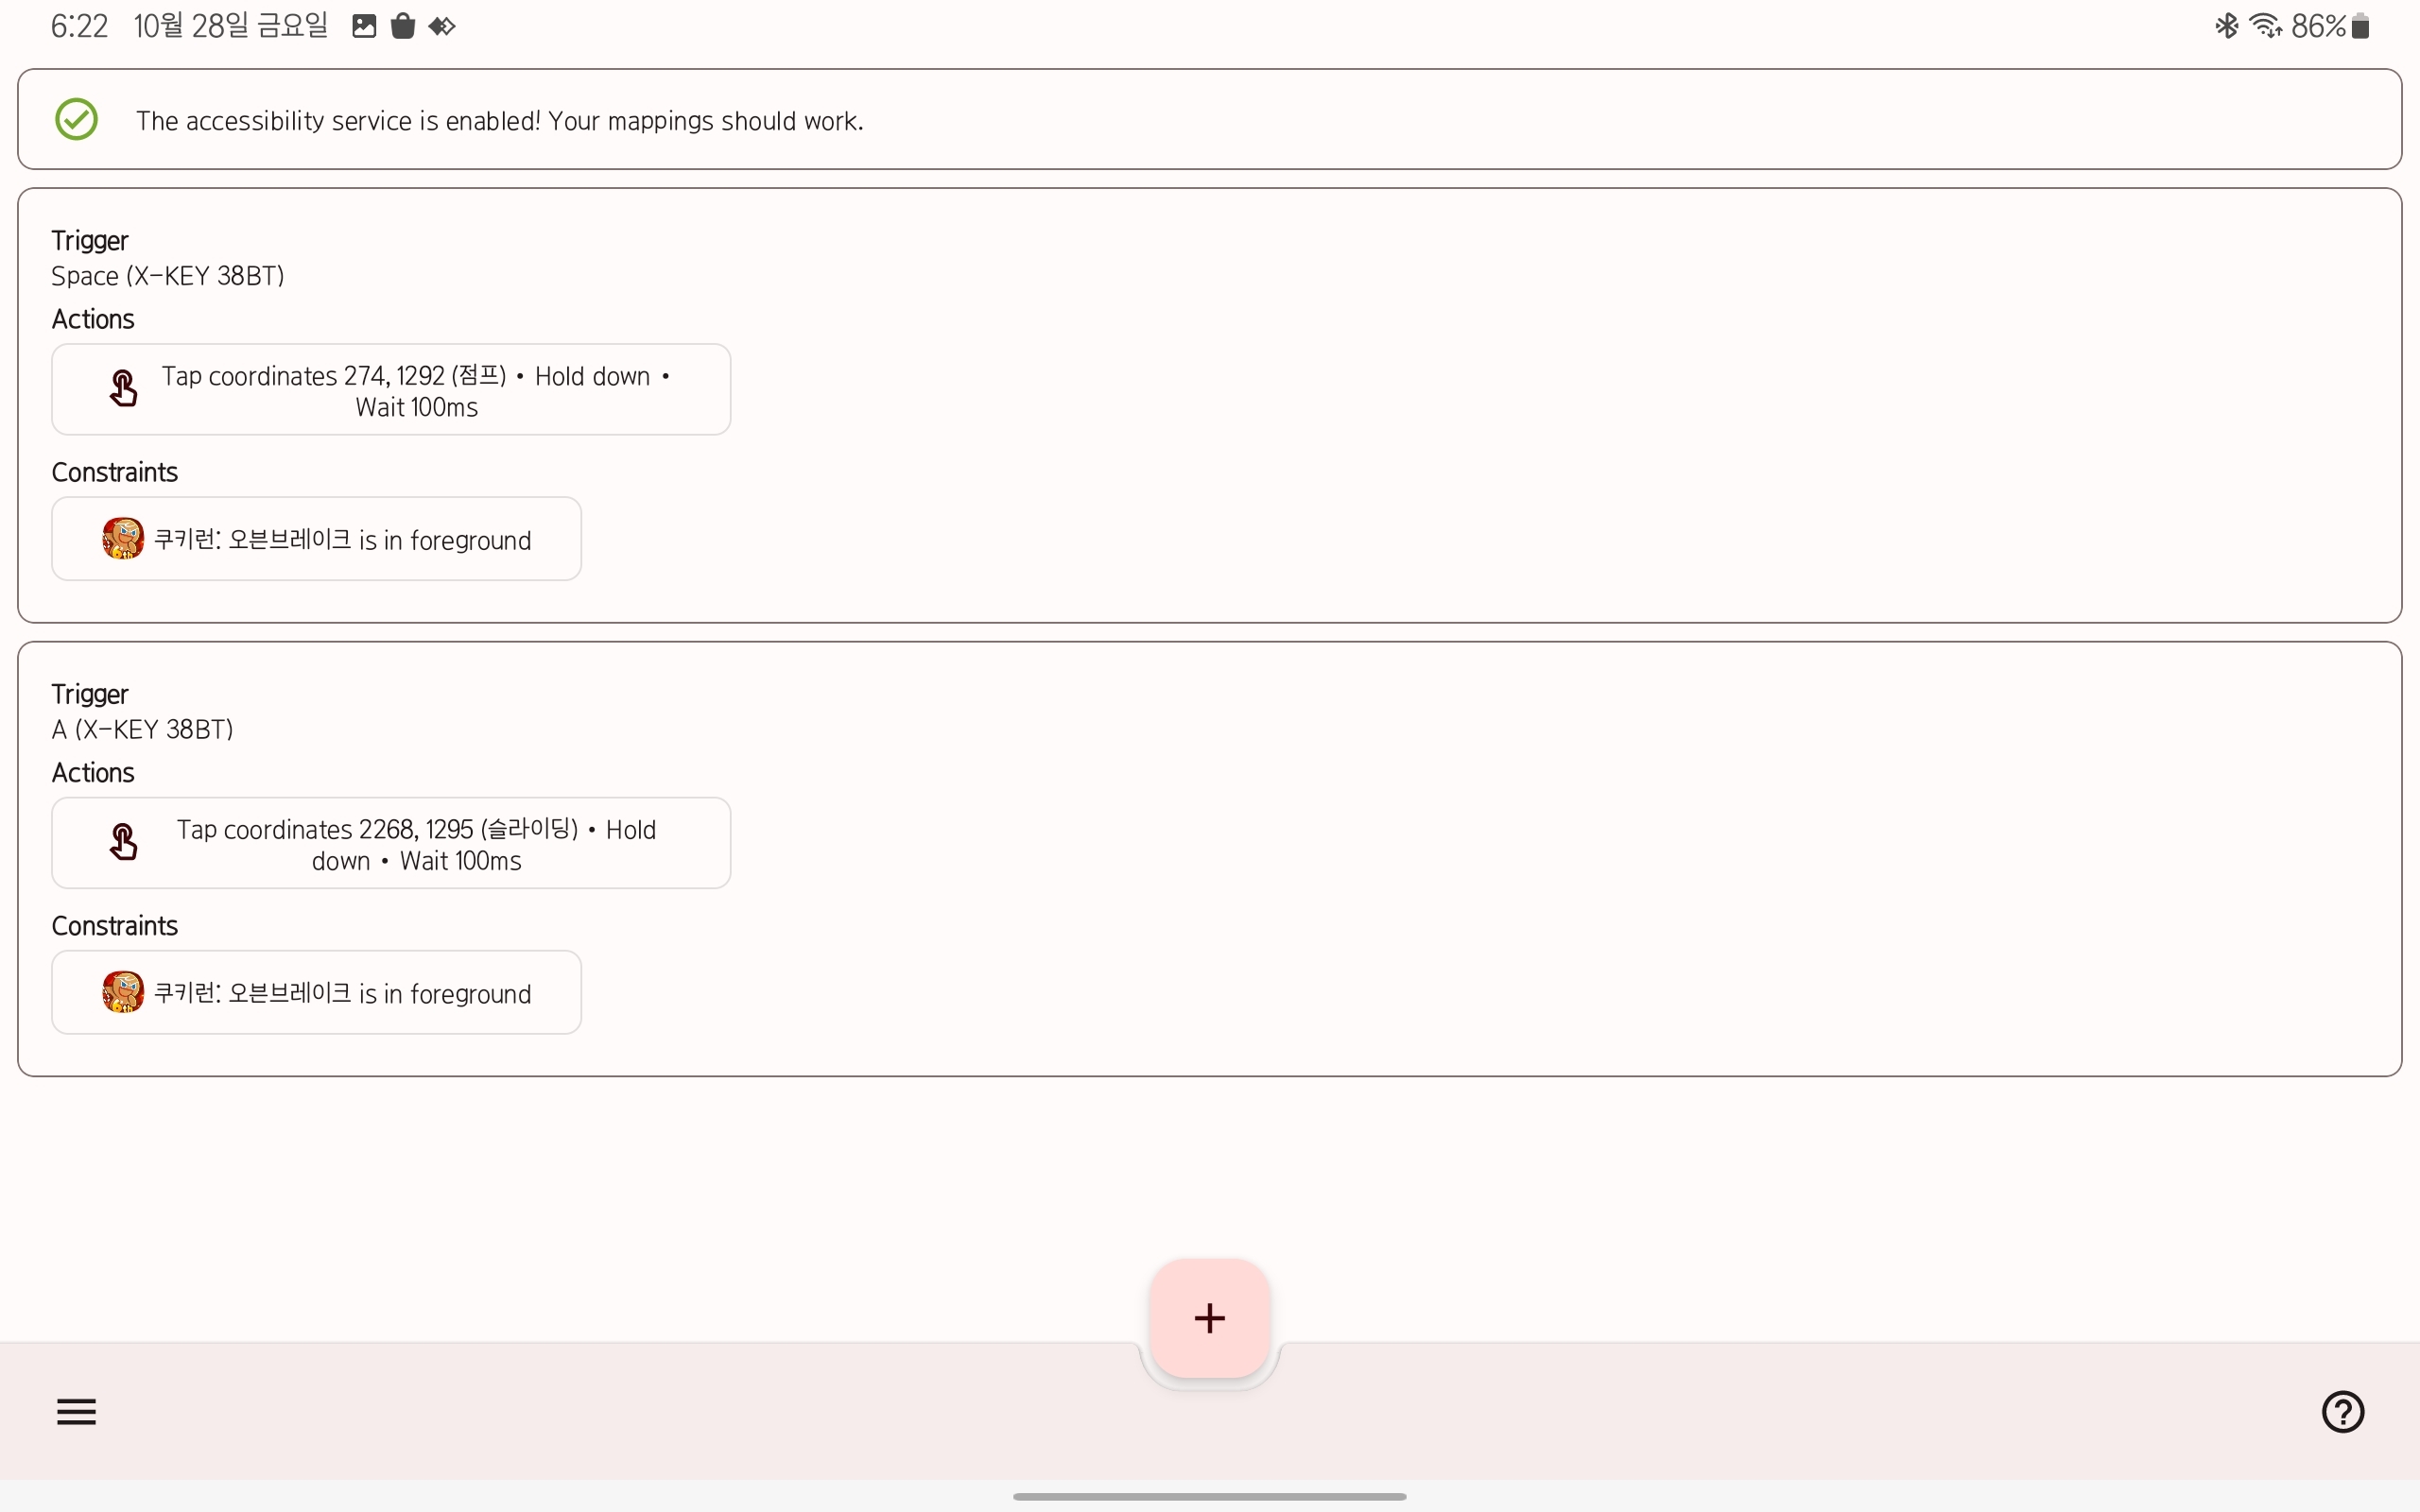Tap the green accessibility checkmark icon
Screen dimensions: 2420x1512
point(76,120)
